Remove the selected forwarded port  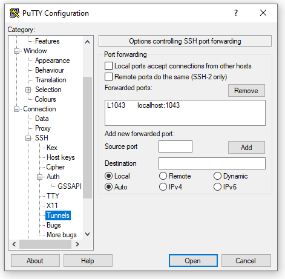pos(246,91)
